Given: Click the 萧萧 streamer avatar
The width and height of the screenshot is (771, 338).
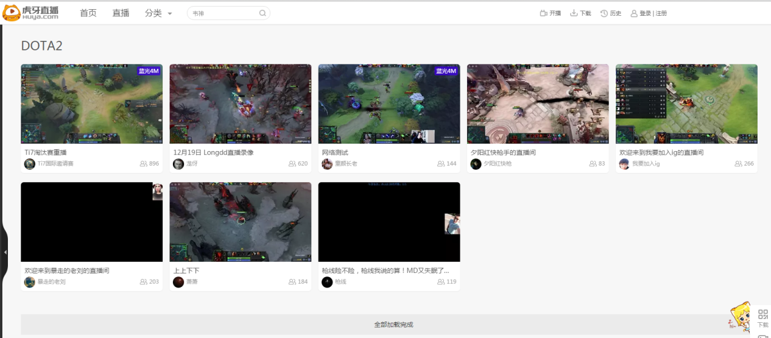Looking at the screenshot, I should click(178, 282).
